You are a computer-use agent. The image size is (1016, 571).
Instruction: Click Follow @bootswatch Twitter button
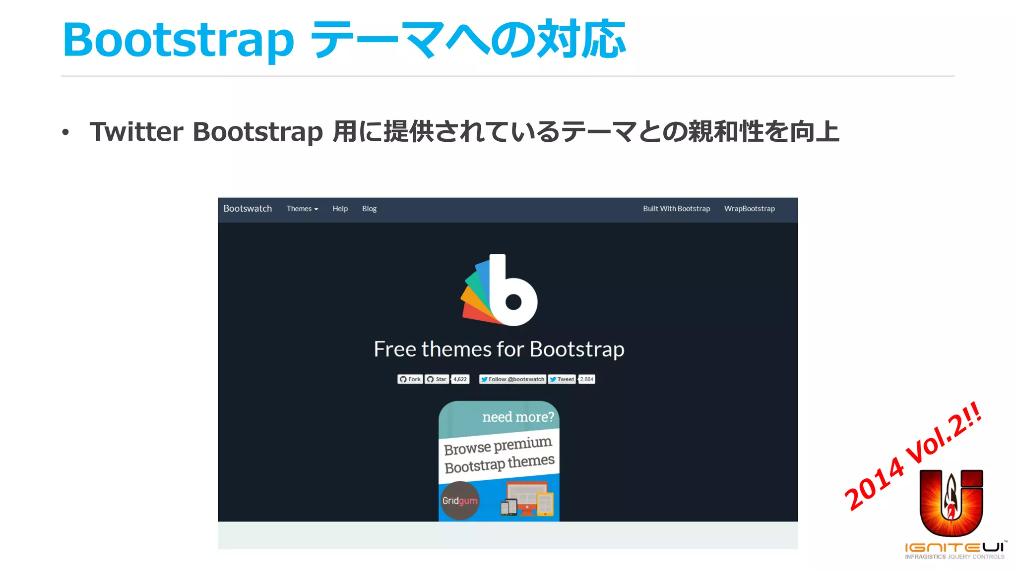(x=512, y=379)
